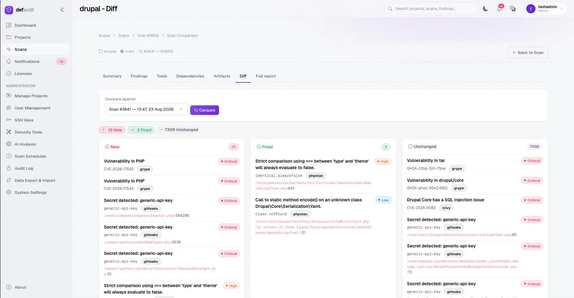Click the Fixed column check icon
Image resolution: width=574 pixels, height=298 pixels.
pos(258,147)
